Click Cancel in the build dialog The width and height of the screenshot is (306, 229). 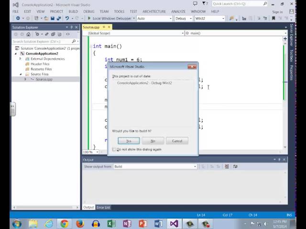pyautogui.click(x=177, y=141)
